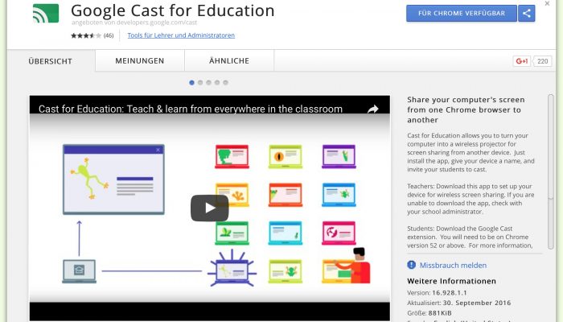Open the (46) reviews count
The height and width of the screenshot is (322, 563).
point(109,35)
